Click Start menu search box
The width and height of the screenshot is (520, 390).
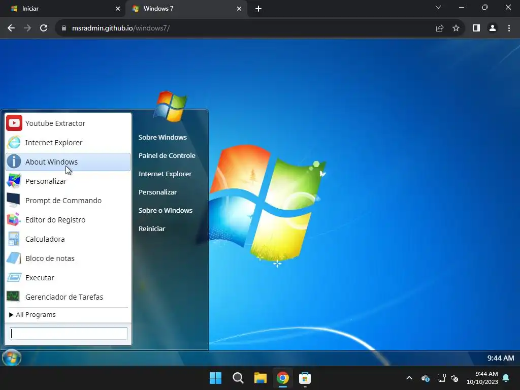coord(69,334)
